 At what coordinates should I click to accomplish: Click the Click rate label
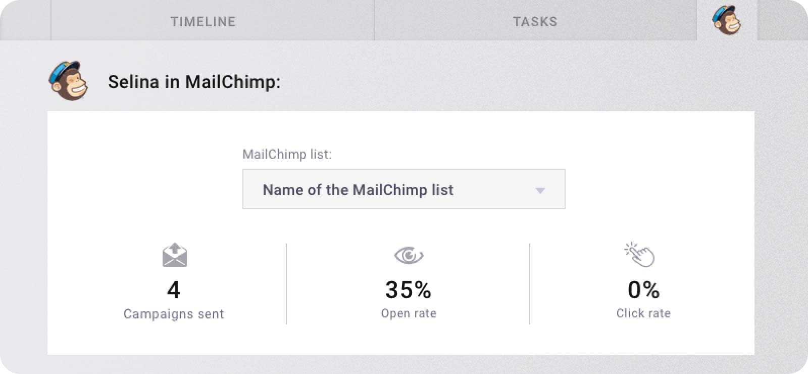643,313
